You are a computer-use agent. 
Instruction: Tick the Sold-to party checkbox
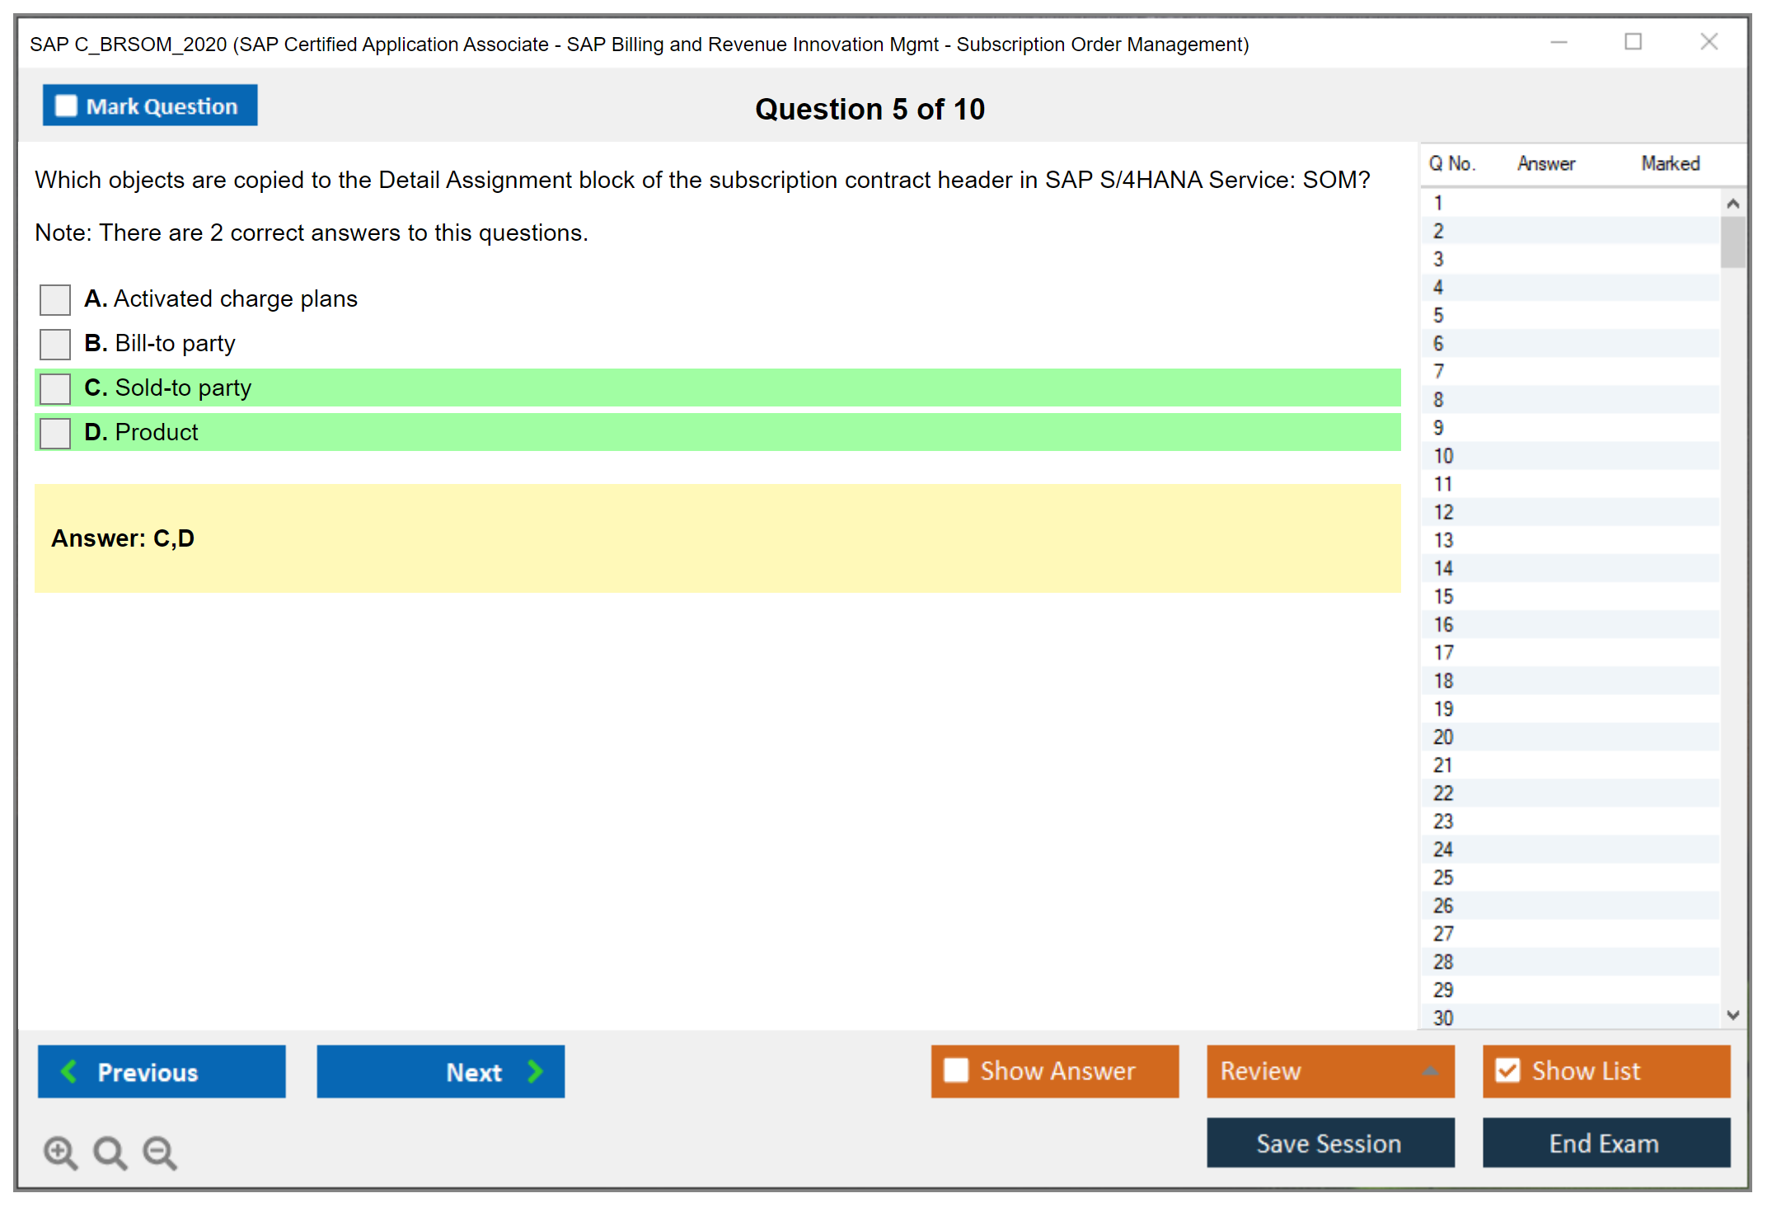point(55,388)
